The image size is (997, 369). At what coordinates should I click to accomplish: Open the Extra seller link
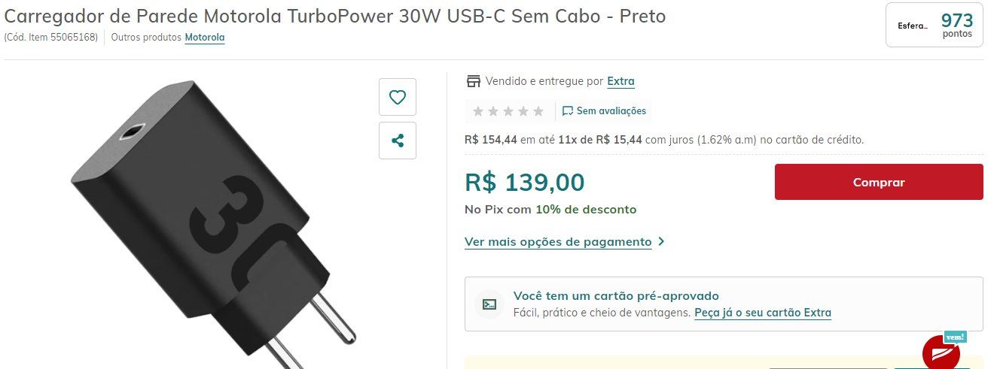(620, 81)
